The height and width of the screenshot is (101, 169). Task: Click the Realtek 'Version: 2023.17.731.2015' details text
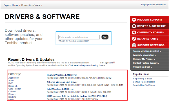(x=85, y=78)
